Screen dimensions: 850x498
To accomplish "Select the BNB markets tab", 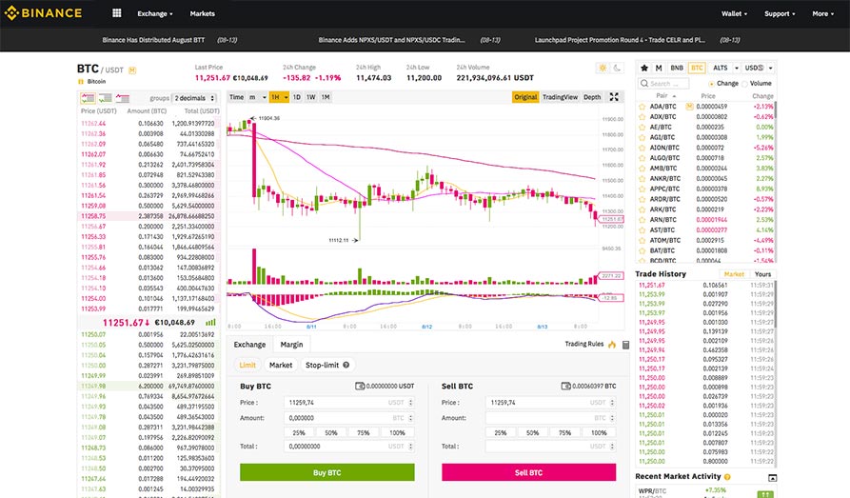I will point(677,69).
